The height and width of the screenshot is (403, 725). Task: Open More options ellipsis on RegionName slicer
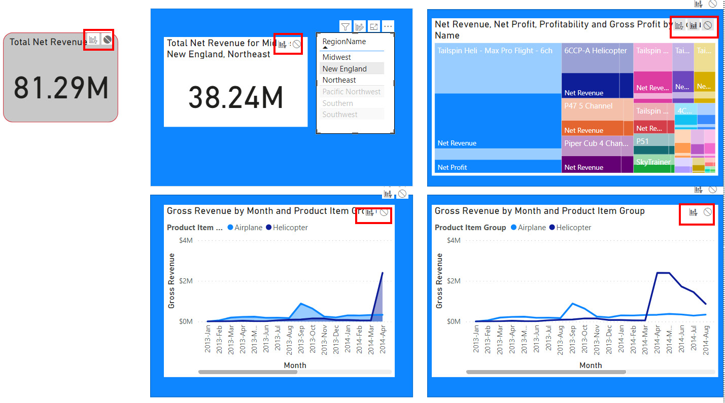pyautogui.click(x=388, y=27)
